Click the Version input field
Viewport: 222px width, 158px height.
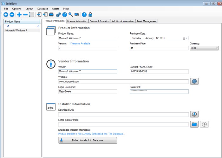point(88,48)
